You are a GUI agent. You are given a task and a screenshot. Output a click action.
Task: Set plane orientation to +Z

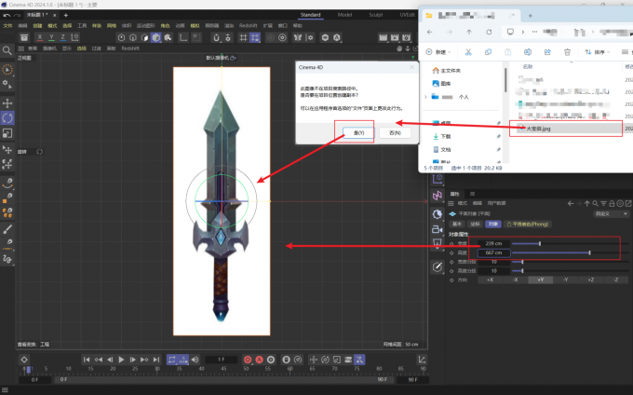pos(591,279)
